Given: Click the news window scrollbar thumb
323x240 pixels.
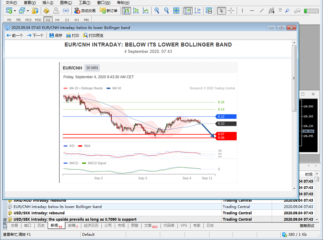Looking at the screenshot, I should [294, 78].
